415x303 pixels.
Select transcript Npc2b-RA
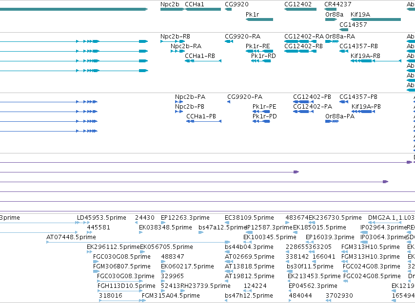click(186, 46)
